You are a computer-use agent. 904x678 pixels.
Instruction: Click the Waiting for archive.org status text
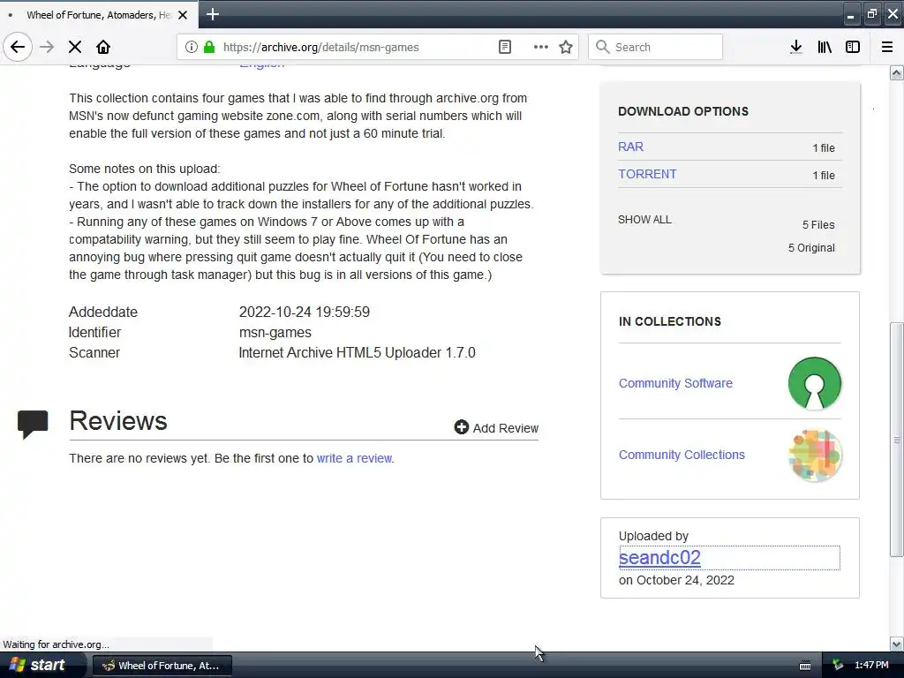[x=56, y=644]
